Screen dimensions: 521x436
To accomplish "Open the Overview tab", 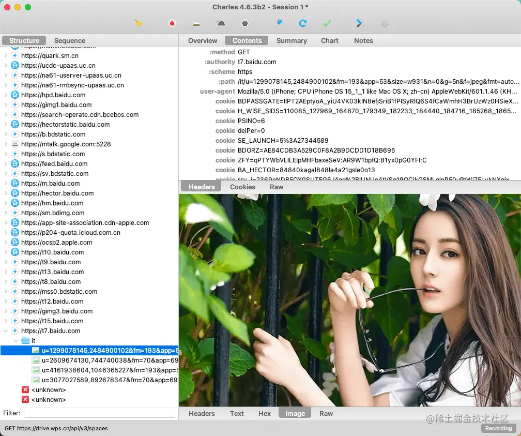I will [x=203, y=40].
